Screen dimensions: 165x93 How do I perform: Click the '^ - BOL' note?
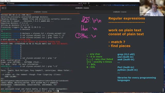91,64
